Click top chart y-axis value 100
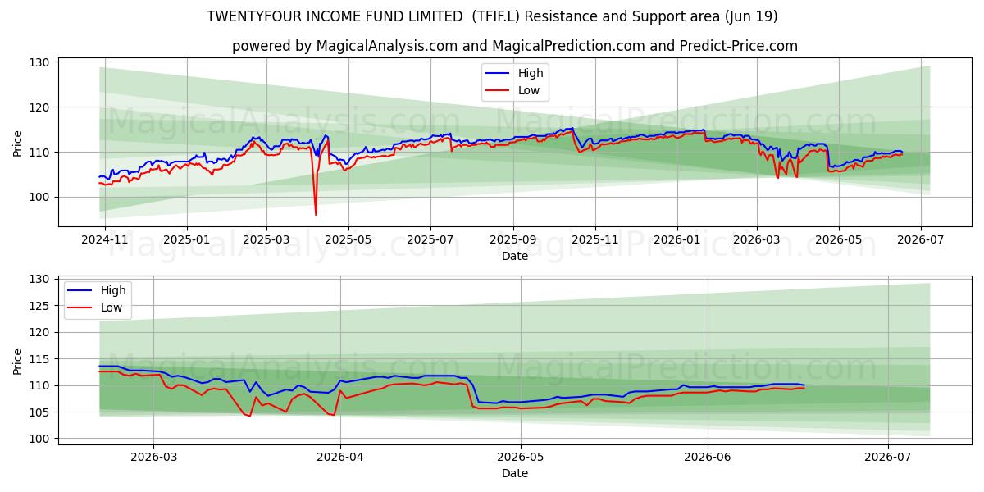Screen dimensions: 984x492 tap(41, 197)
